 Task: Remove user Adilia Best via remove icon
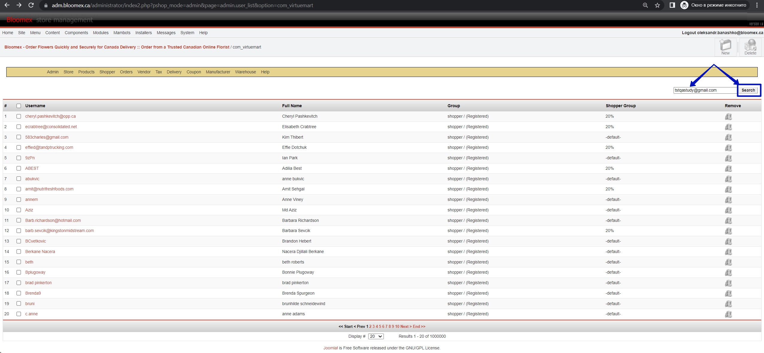point(728,169)
